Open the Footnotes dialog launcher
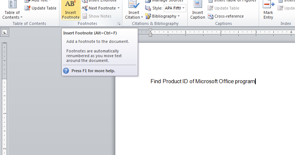This screenshot has width=295, height=155. [119, 24]
